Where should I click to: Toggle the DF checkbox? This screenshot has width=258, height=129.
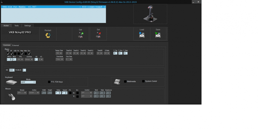[x=12, y=54]
